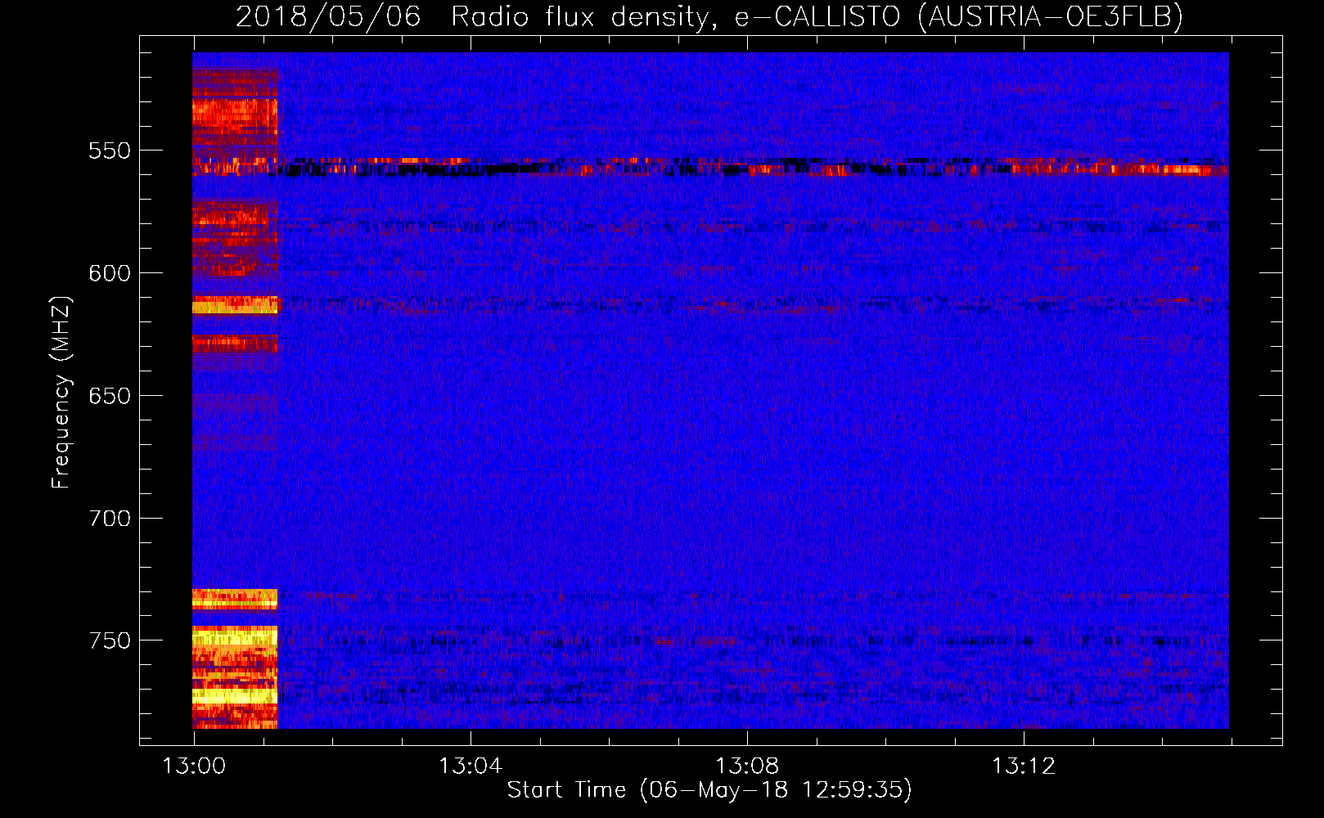The height and width of the screenshot is (818, 1324).
Task: Click the 13:12 time tick label
Action: [1024, 766]
